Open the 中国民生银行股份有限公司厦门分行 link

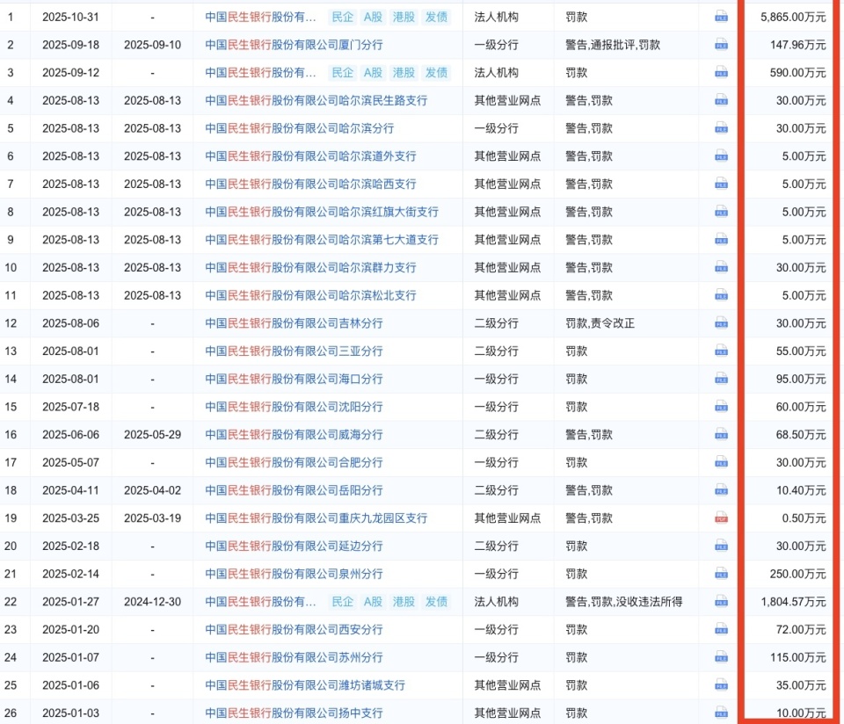click(294, 45)
